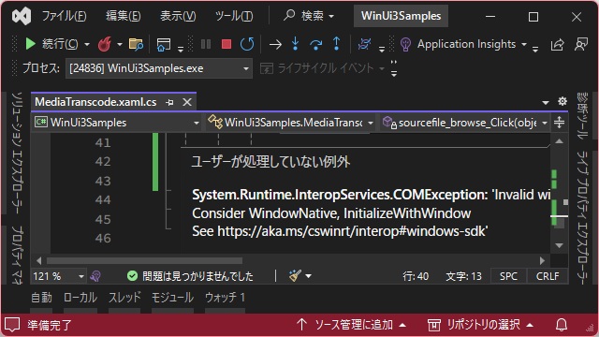The height and width of the screenshot is (337, 599).
Task: Open the 表示(V) menu
Action: coord(178,16)
